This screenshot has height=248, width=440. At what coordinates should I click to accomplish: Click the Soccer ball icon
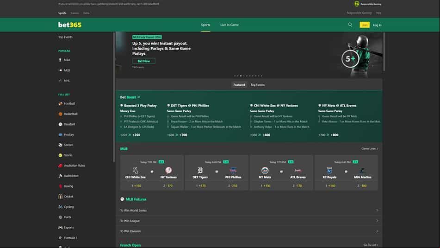pyautogui.click(x=60, y=145)
